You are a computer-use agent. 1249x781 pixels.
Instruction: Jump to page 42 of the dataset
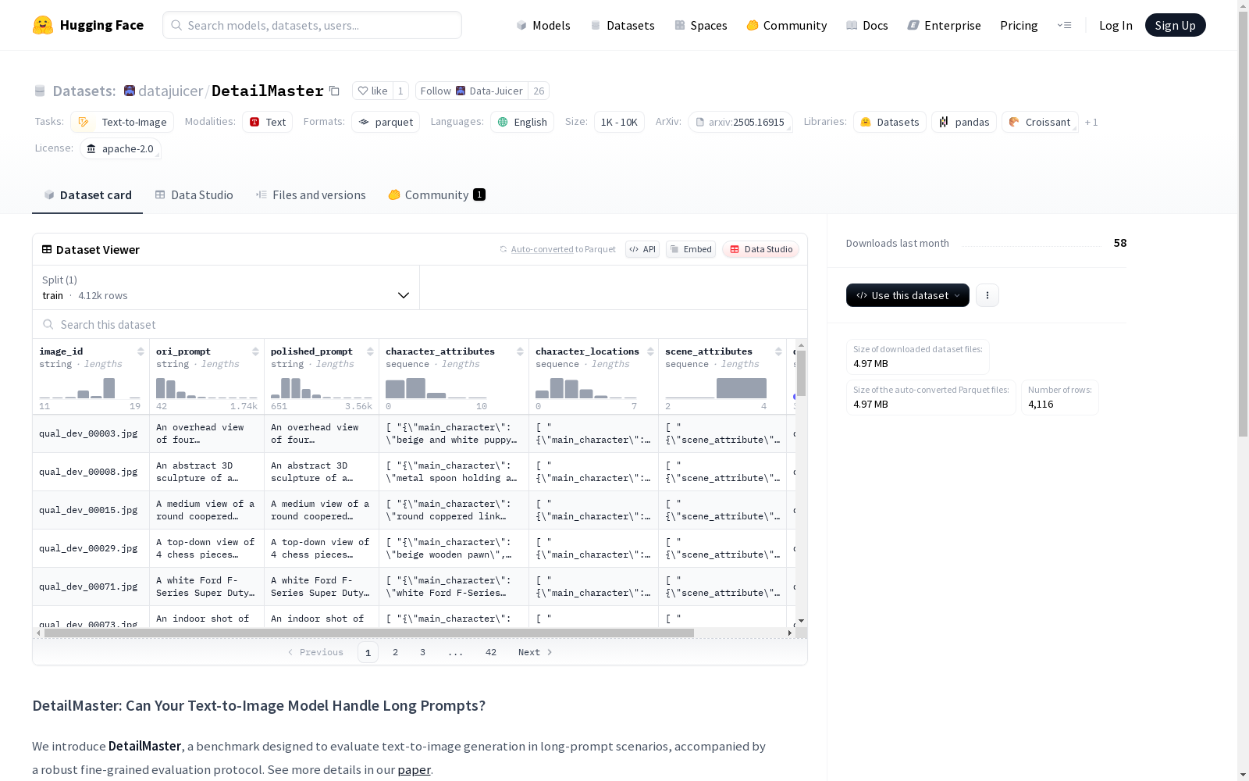pyautogui.click(x=490, y=652)
